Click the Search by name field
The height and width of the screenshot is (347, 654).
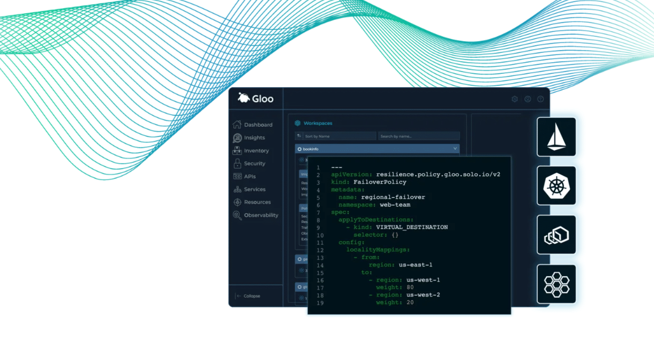419,136
